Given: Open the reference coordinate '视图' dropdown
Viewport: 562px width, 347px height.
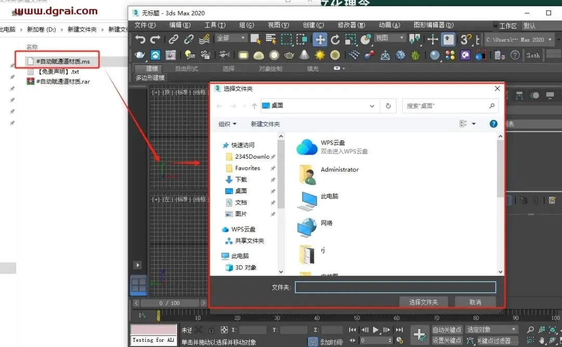Looking at the screenshot, I should [x=390, y=37].
